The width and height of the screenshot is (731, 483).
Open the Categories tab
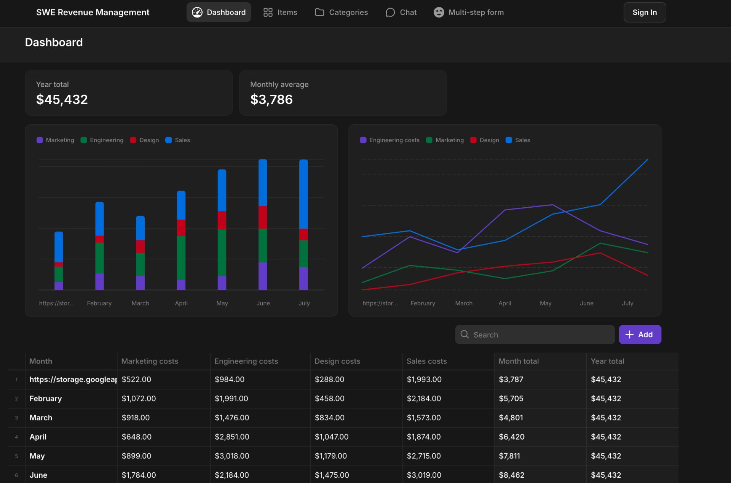point(348,12)
